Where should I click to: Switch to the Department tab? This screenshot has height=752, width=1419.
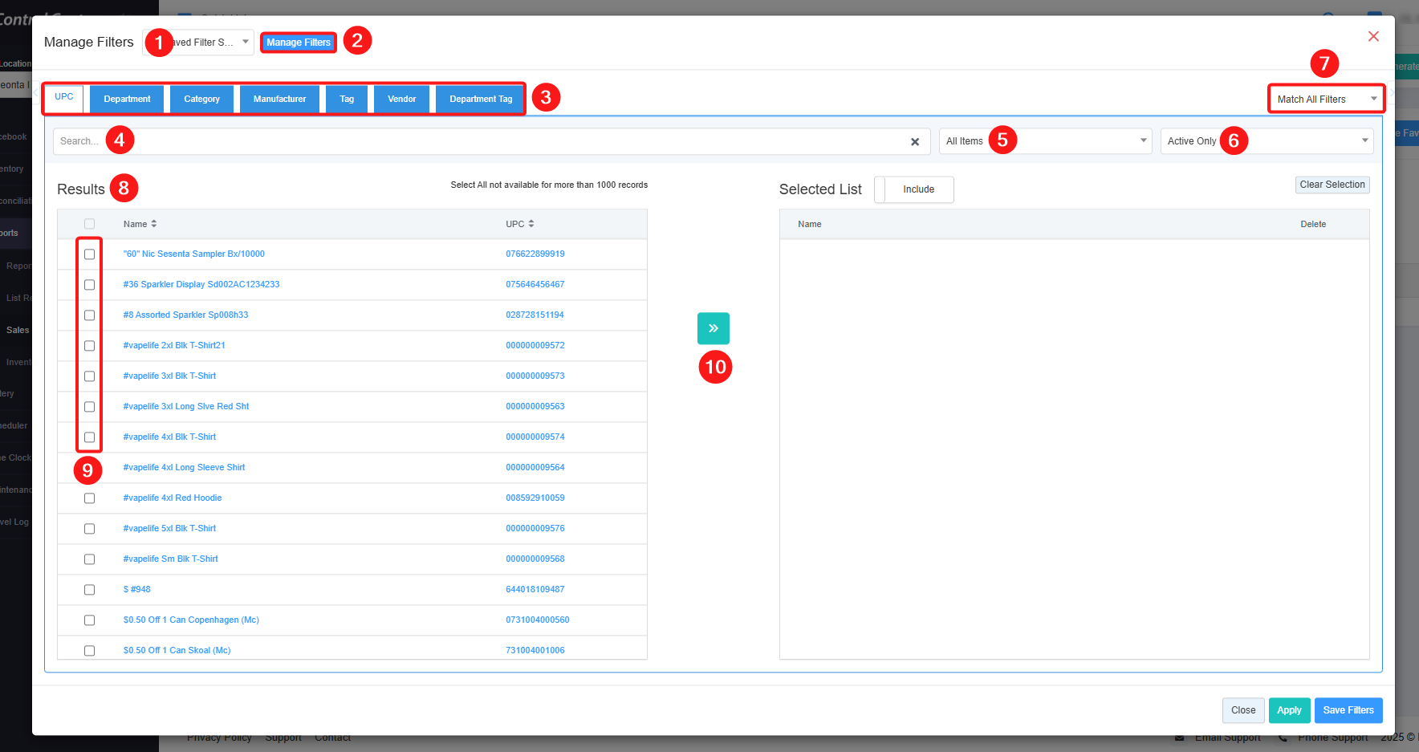click(x=127, y=100)
